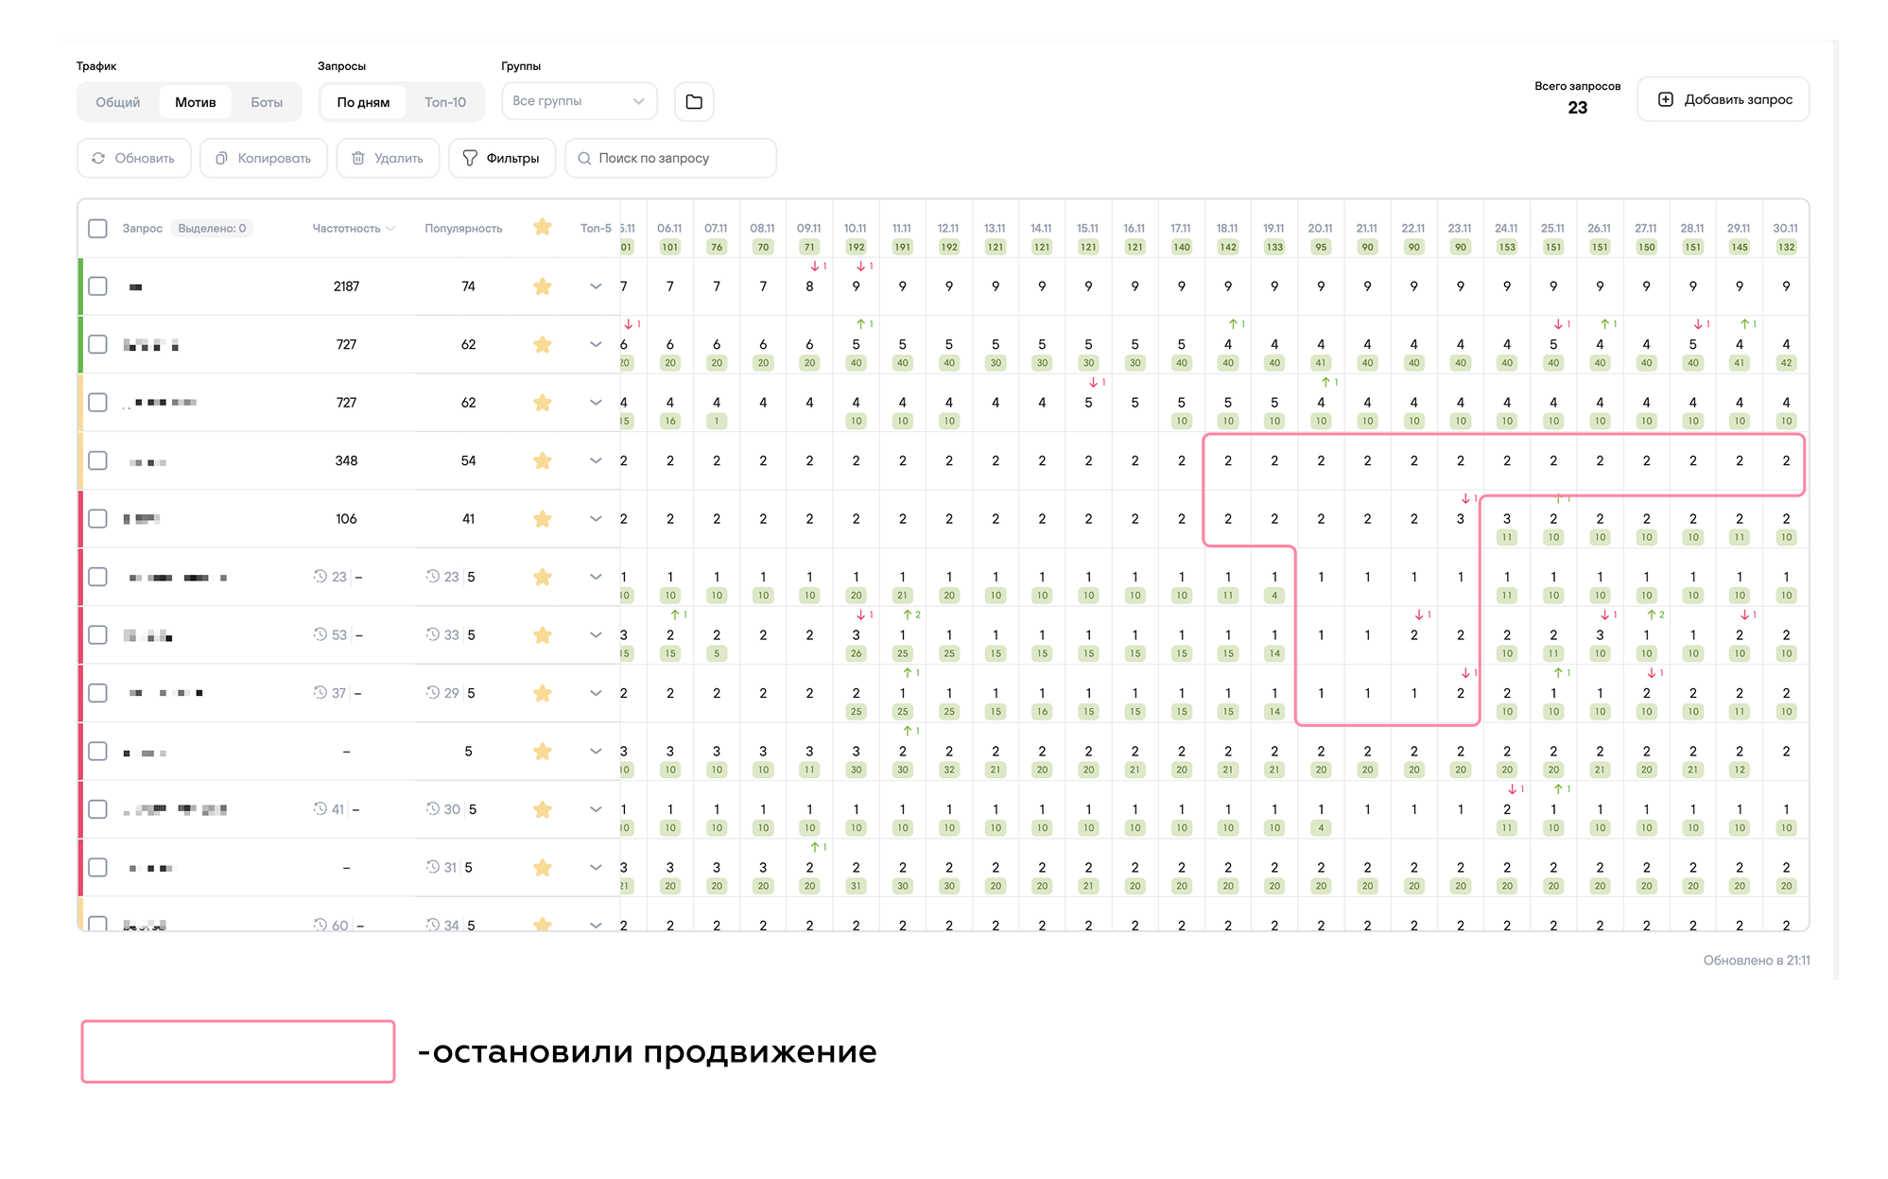Toggle favorite star for query with frequency 348

tap(542, 460)
